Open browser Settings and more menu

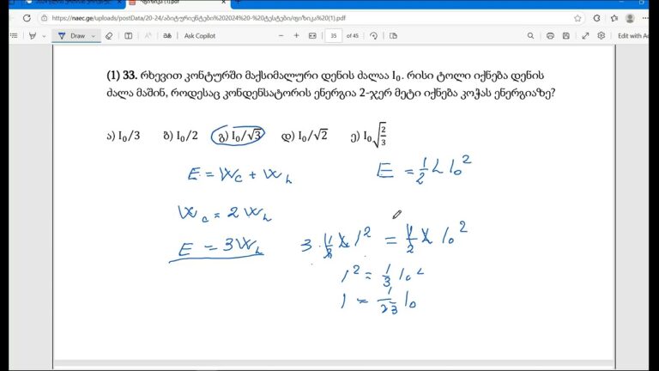click(x=645, y=18)
